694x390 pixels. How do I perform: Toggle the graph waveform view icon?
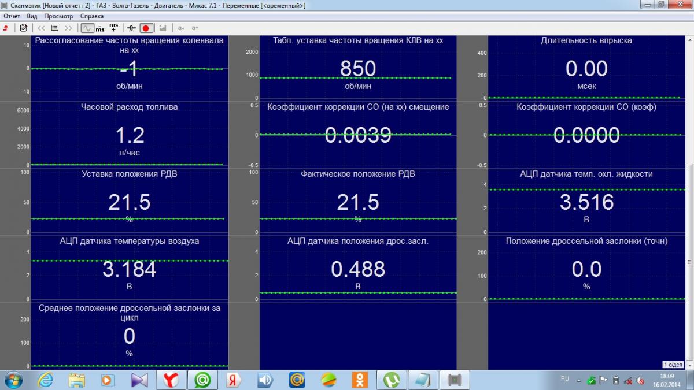coord(87,28)
